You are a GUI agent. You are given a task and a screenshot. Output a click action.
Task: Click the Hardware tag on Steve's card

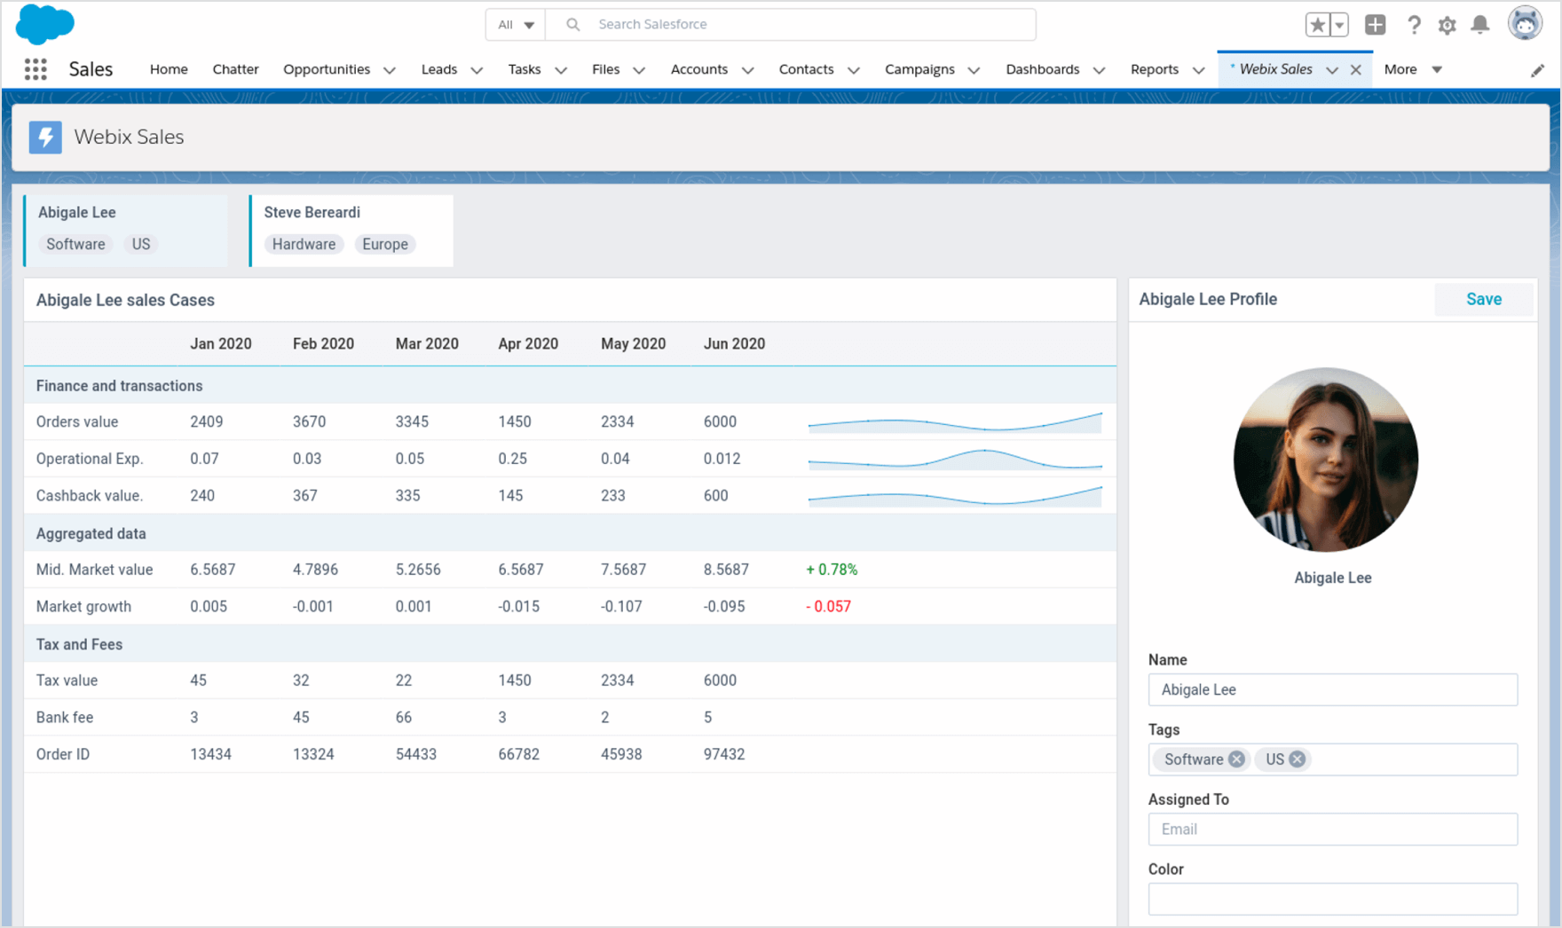click(304, 244)
